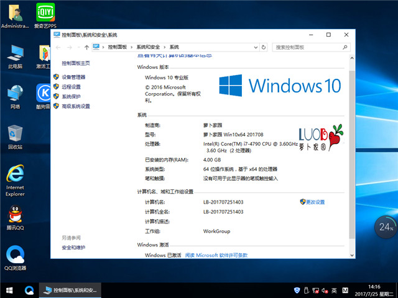
Task: Click the scrollbar down arrow
Action: coord(352,255)
